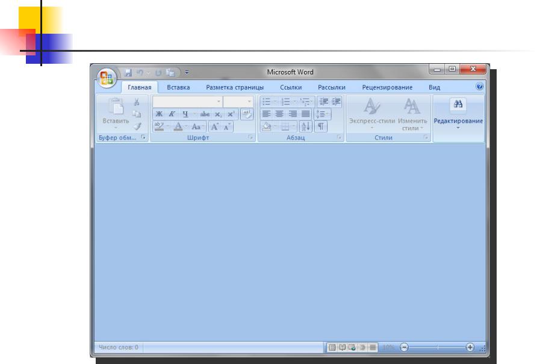Click the Borders grid icon
Screen dimensions: 540x364
[285, 126]
